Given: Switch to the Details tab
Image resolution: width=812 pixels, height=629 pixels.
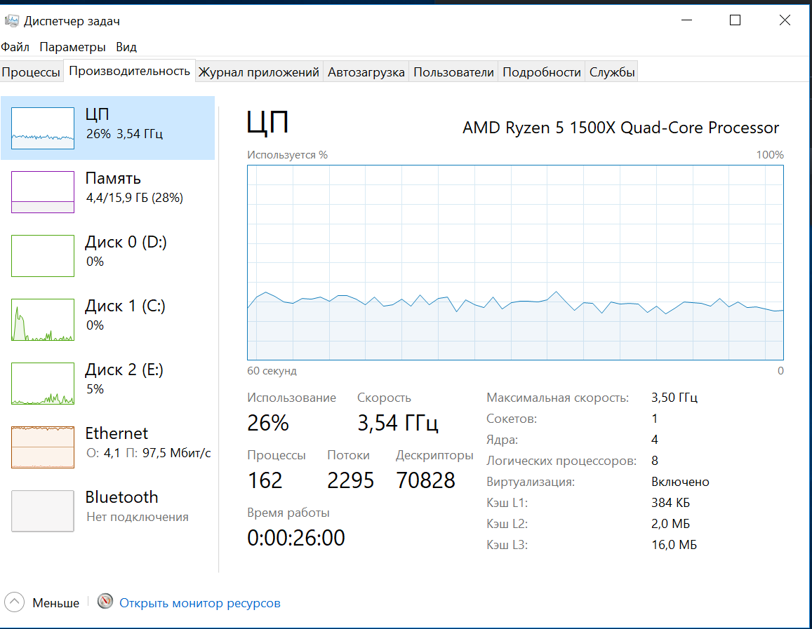Looking at the screenshot, I should (x=542, y=72).
